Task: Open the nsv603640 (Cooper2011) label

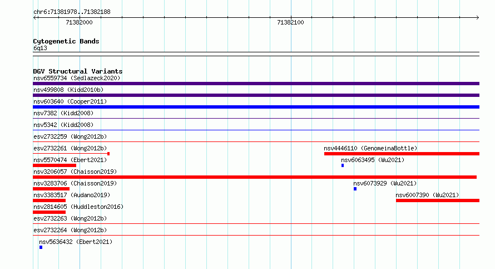Action: [x=70, y=101]
